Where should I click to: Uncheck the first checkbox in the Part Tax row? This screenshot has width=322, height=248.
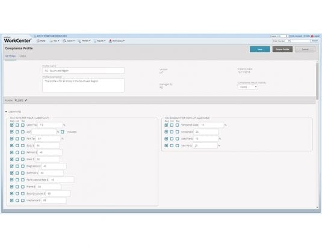pos(11,139)
